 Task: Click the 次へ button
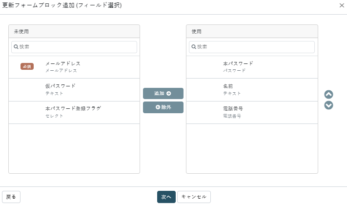coord(166,197)
